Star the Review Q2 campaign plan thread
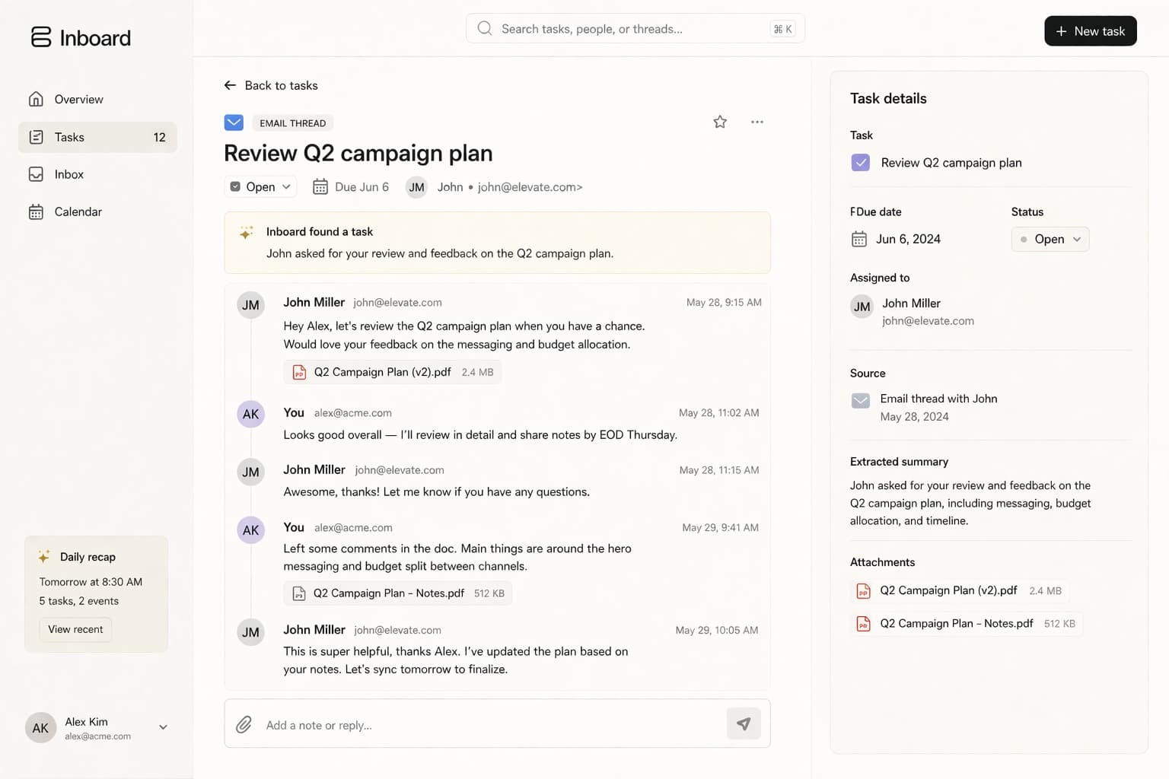The image size is (1169, 779). (719, 121)
